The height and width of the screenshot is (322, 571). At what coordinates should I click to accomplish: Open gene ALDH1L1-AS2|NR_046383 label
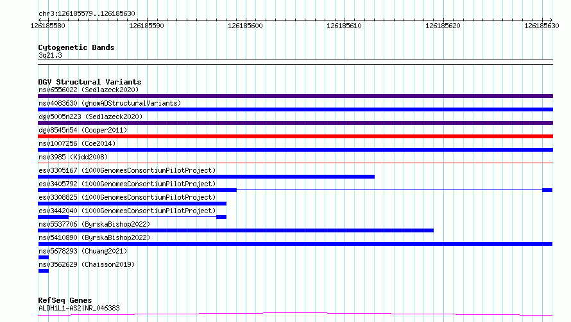[x=79, y=308]
